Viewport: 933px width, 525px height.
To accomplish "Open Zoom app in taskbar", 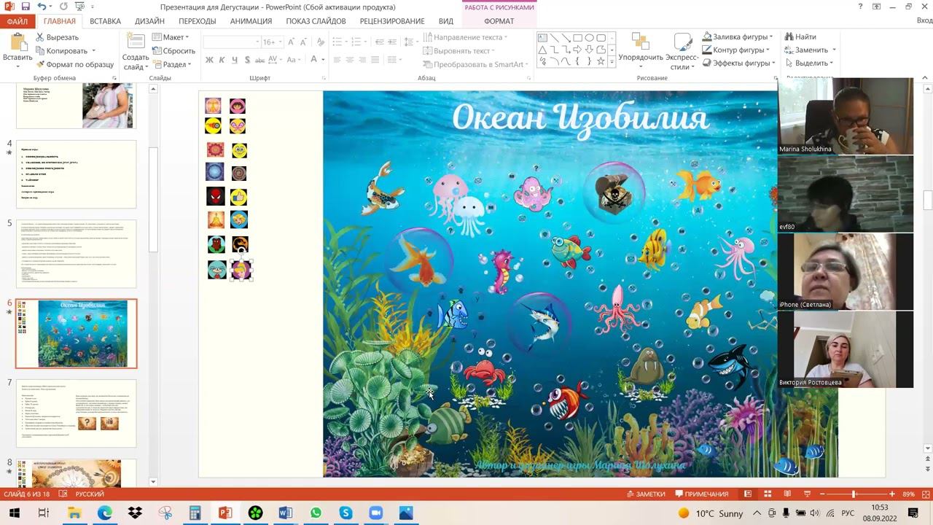I will click(x=375, y=513).
